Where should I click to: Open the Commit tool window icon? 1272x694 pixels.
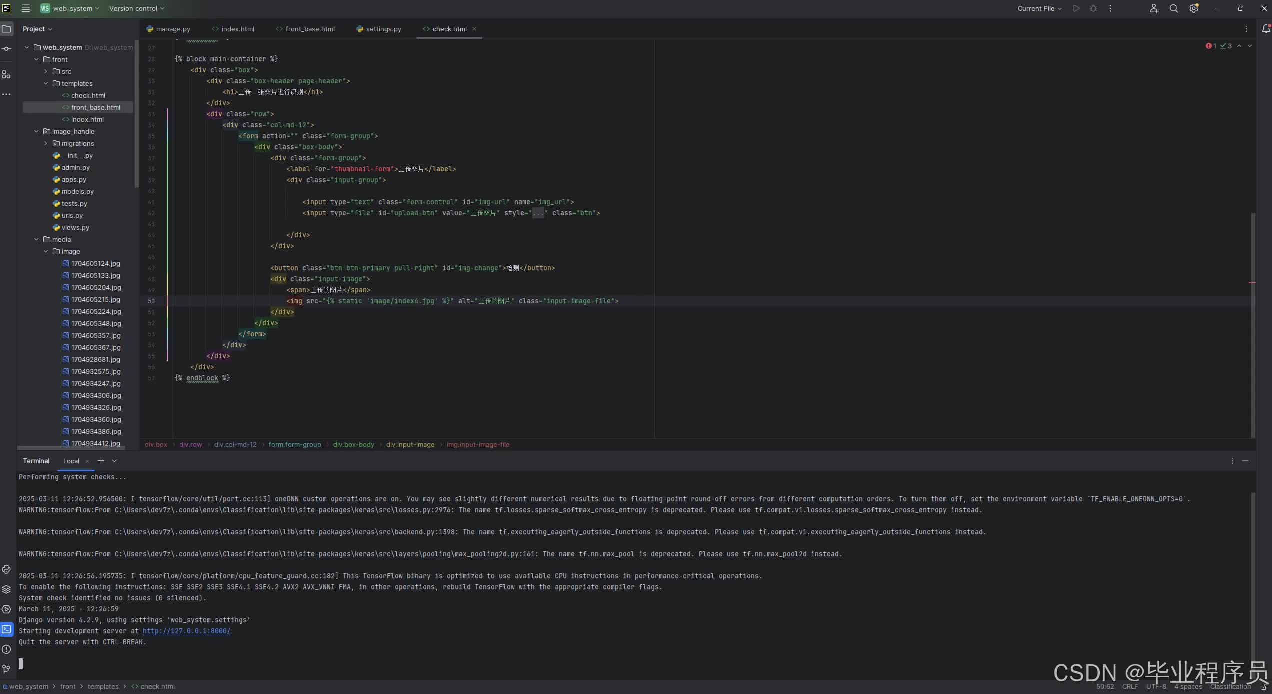click(6, 49)
